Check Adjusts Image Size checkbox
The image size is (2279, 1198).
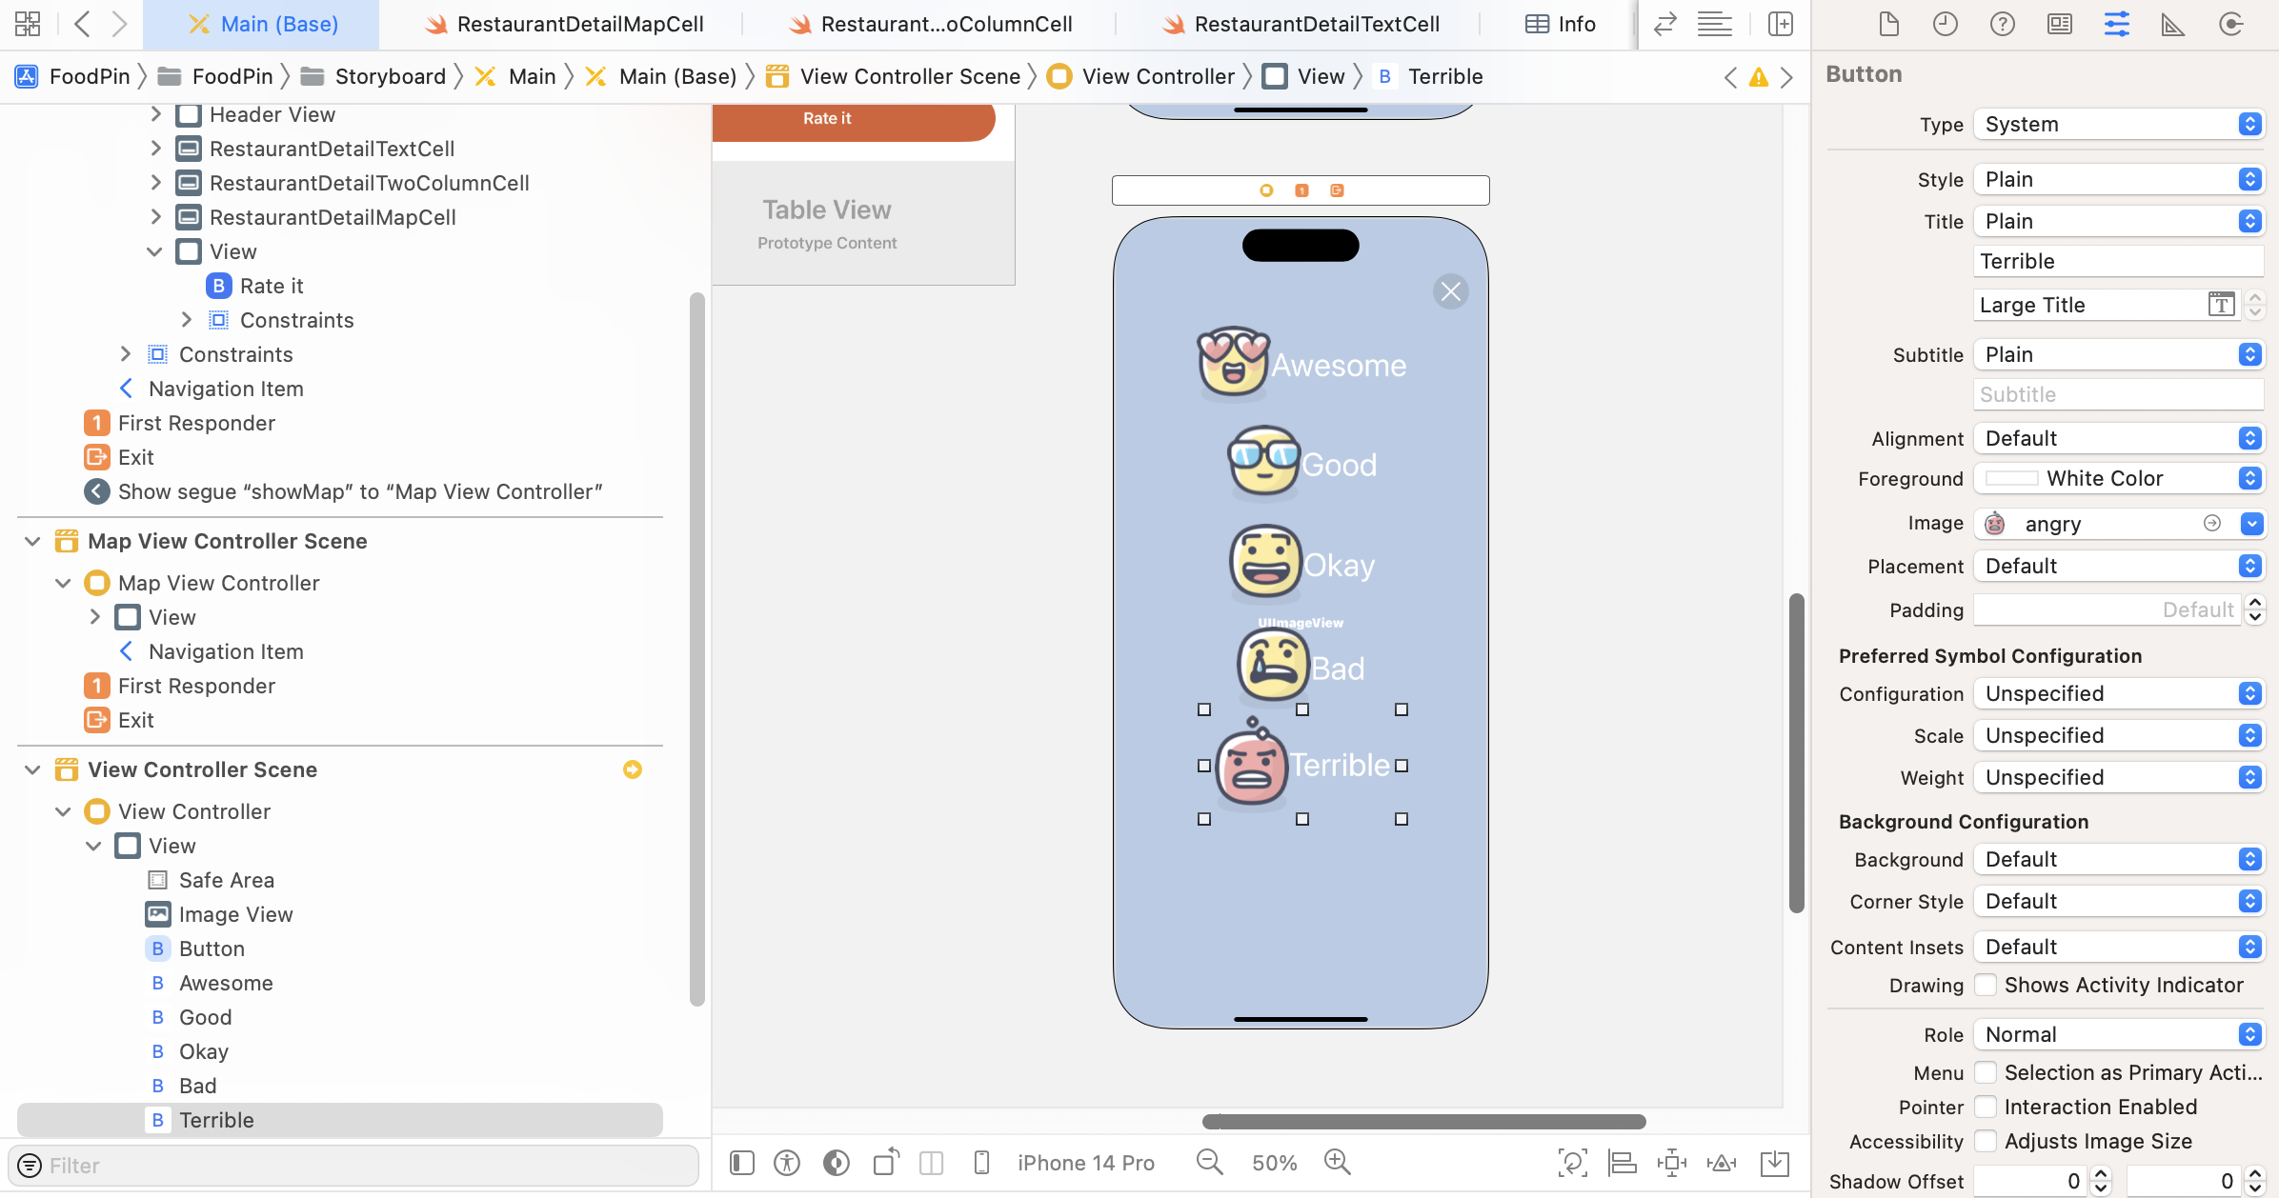1986,1141
